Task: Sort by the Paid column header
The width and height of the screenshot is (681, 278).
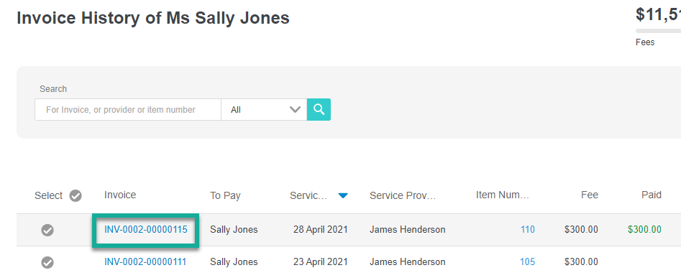Action: pos(652,195)
